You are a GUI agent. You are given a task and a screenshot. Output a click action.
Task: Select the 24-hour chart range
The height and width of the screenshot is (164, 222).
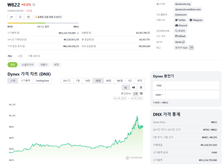(x=67, y=81)
